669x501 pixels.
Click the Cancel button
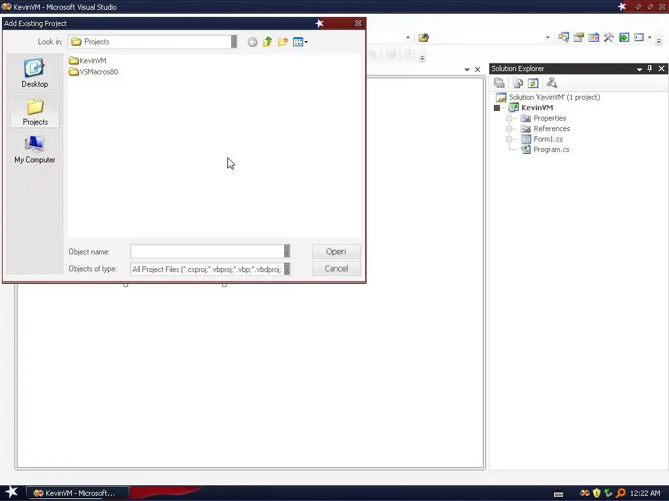336,268
